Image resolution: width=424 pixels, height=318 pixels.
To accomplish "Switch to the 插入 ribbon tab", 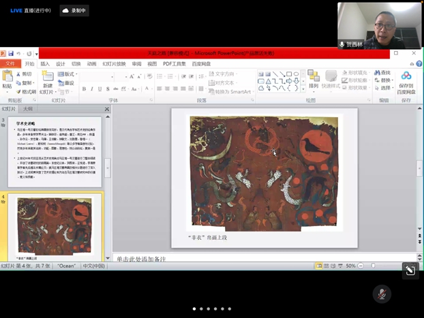I will (45, 64).
